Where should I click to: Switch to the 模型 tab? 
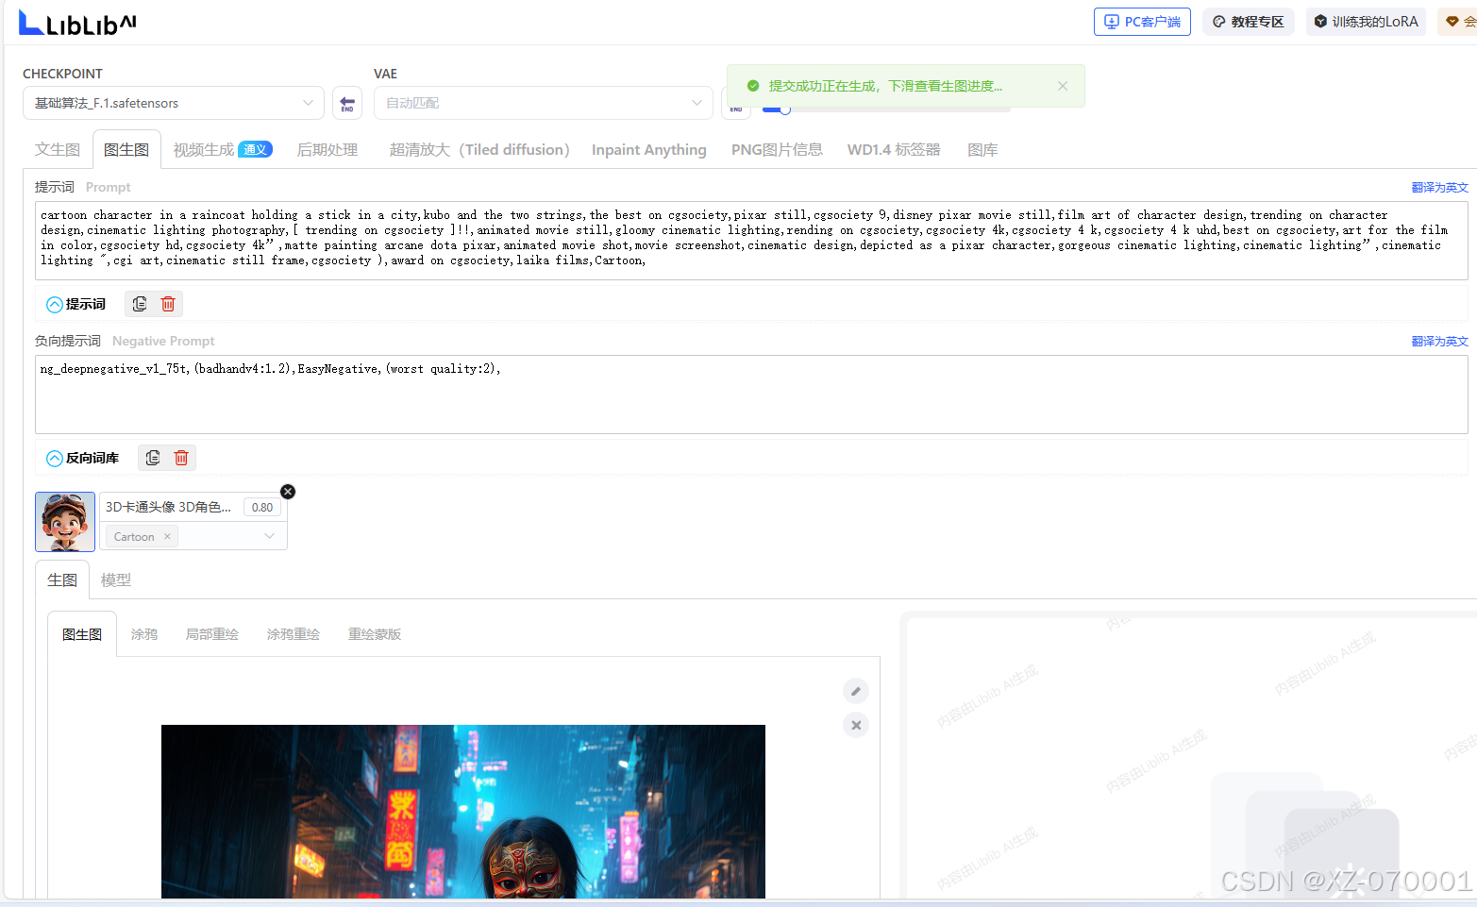point(116,579)
